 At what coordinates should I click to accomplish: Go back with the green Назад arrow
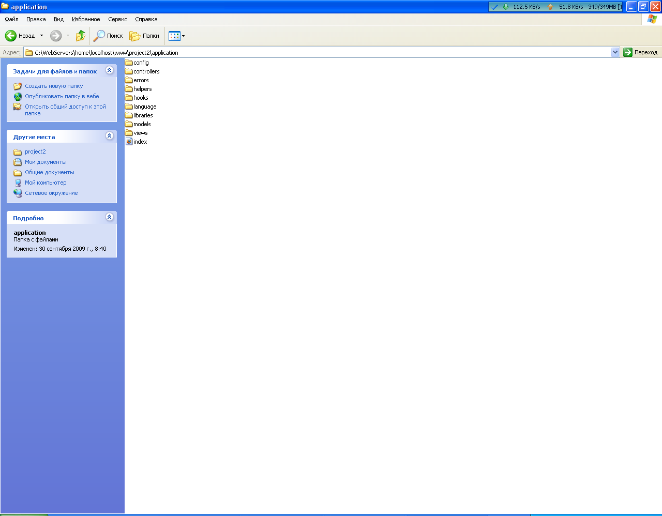click(x=20, y=36)
